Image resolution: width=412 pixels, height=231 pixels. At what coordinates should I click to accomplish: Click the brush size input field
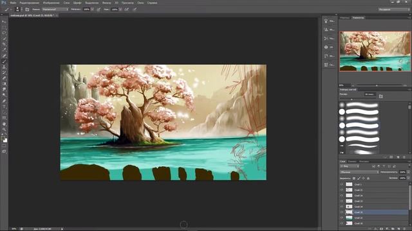tap(370, 94)
